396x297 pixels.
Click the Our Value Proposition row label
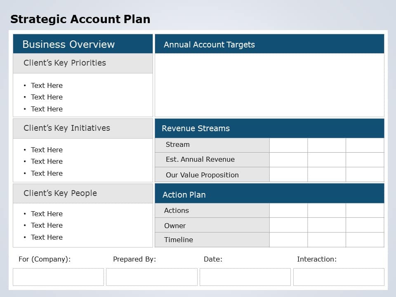(x=212, y=174)
